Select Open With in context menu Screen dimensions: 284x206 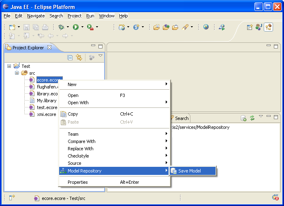coord(115,103)
